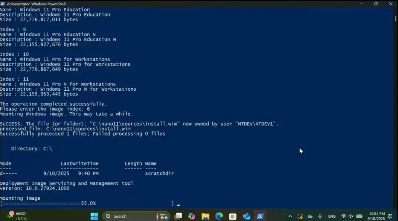Click 'Name : Windows 11 Pro Education N'
The image size is (398, 221).
pyautogui.click(x=48, y=35)
